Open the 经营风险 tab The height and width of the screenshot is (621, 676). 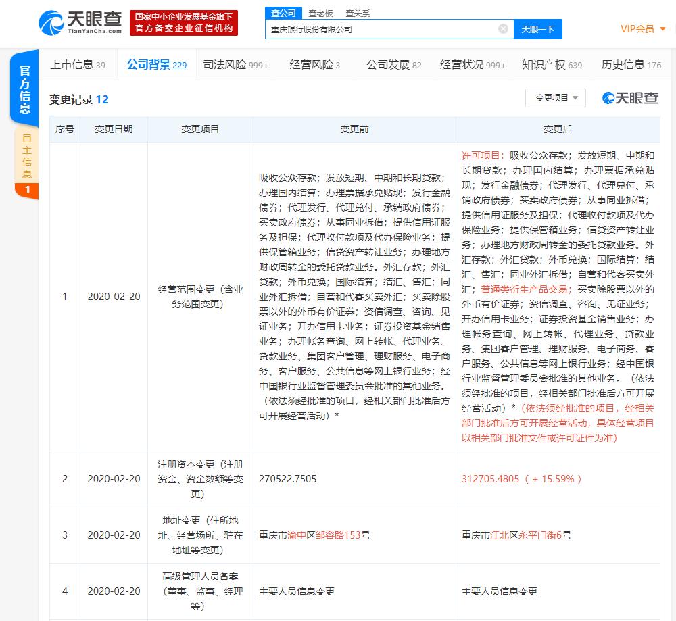(x=315, y=65)
